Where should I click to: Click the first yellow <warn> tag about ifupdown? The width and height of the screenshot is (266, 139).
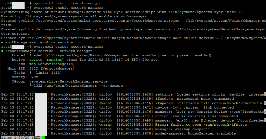(x=105, y=103)
